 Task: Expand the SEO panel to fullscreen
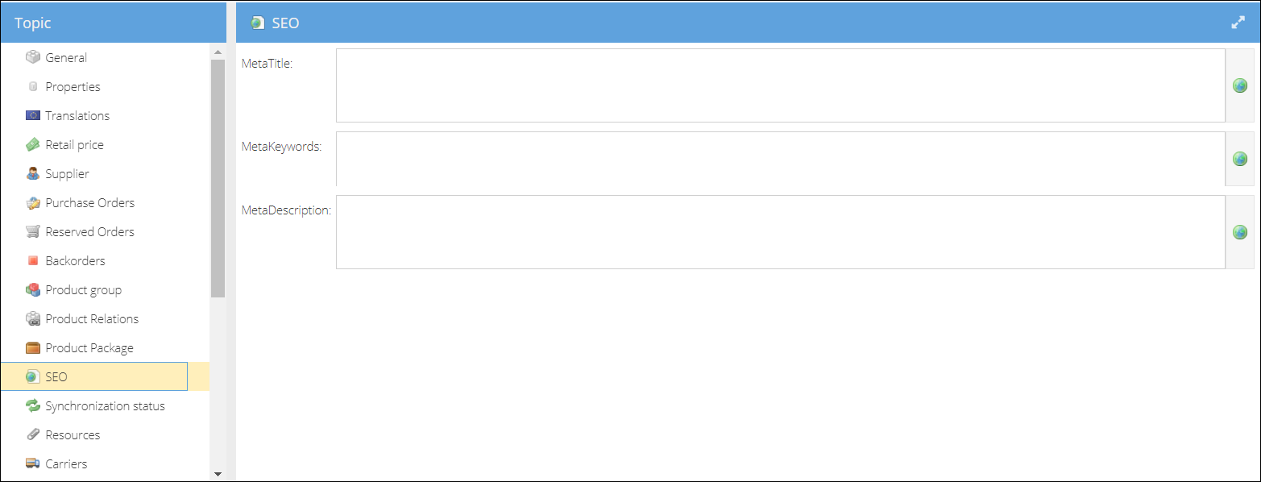(x=1238, y=23)
